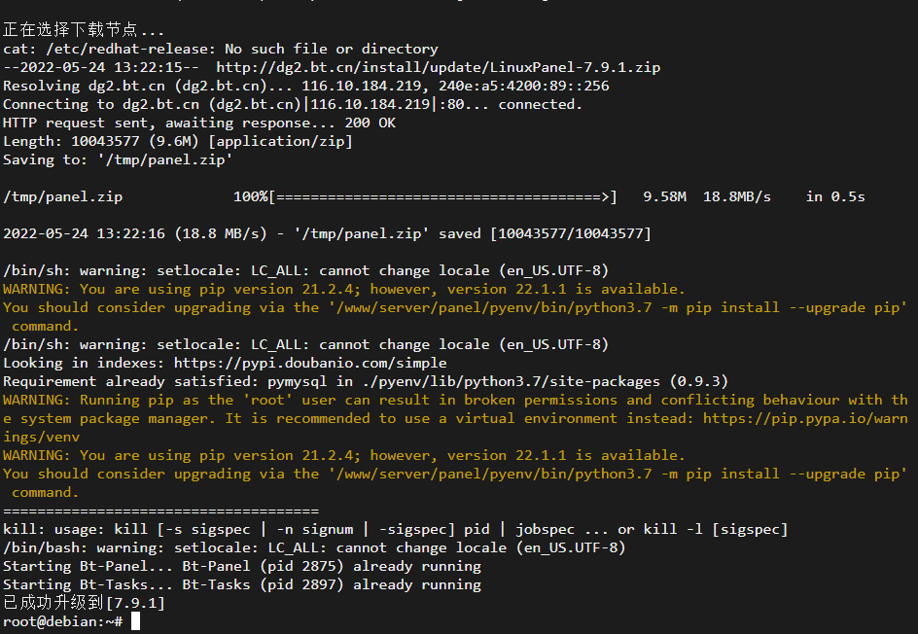Viewport: 918px width, 634px height.
Task: Click the '正在选择下载节点...' line
Action: 84,30
